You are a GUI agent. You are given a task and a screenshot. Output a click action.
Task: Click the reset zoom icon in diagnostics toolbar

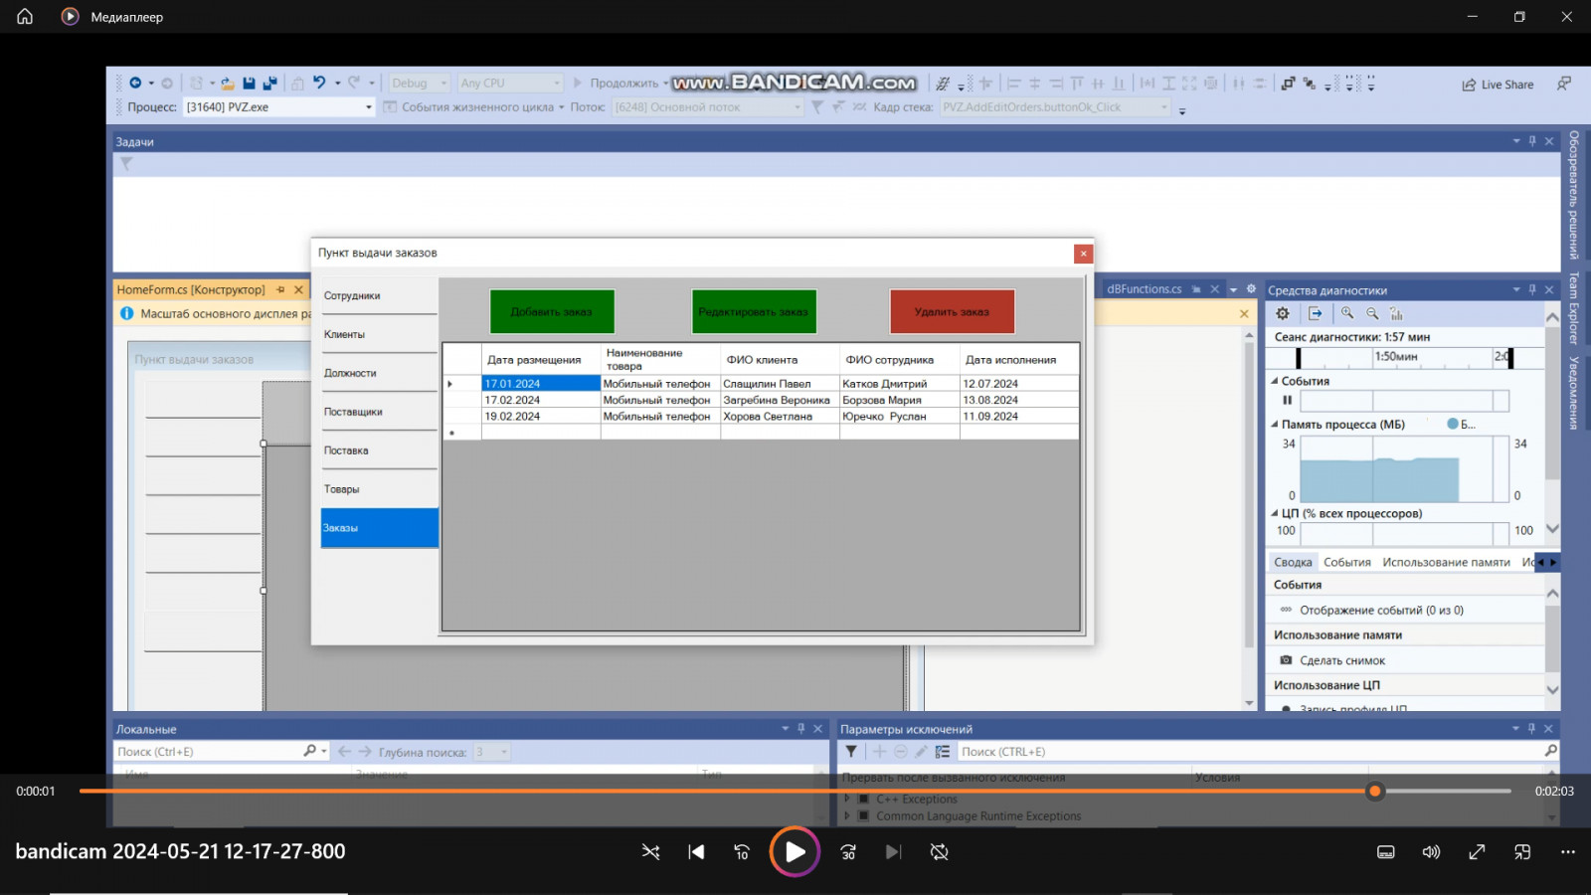tap(1396, 313)
